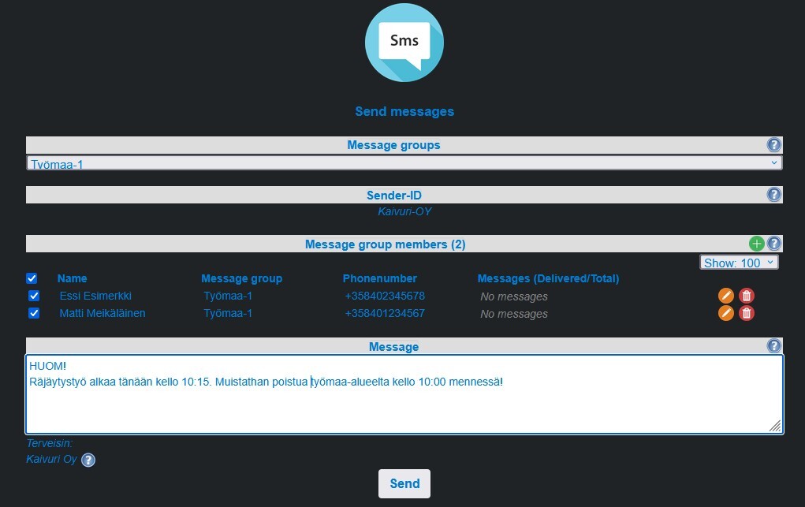Edit Matti Meikäläinen with pencil icon
This screenshot has width=805, height=507.
(726, 313)
